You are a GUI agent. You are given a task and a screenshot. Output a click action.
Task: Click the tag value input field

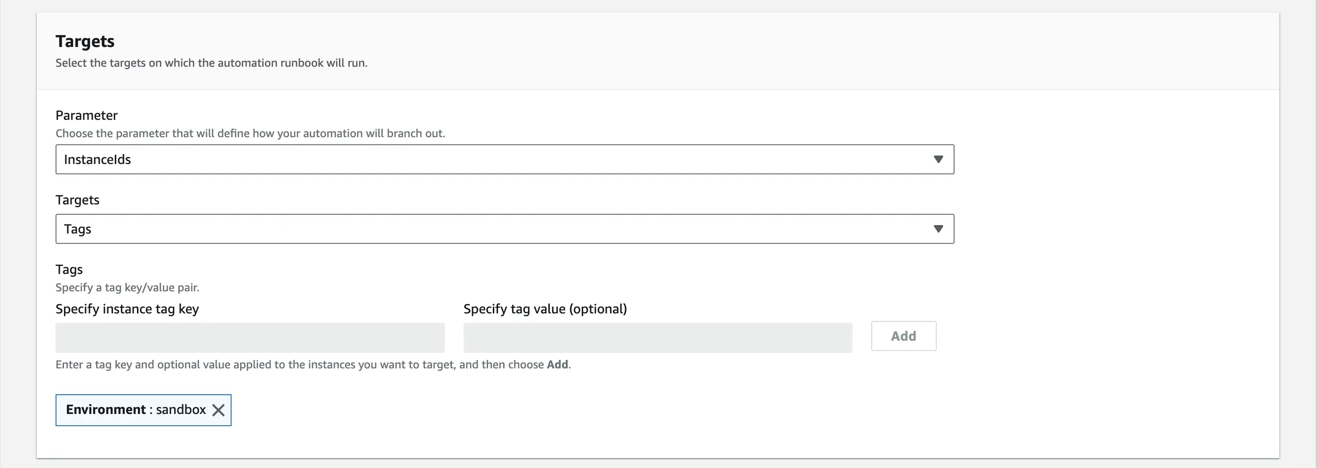657,338
